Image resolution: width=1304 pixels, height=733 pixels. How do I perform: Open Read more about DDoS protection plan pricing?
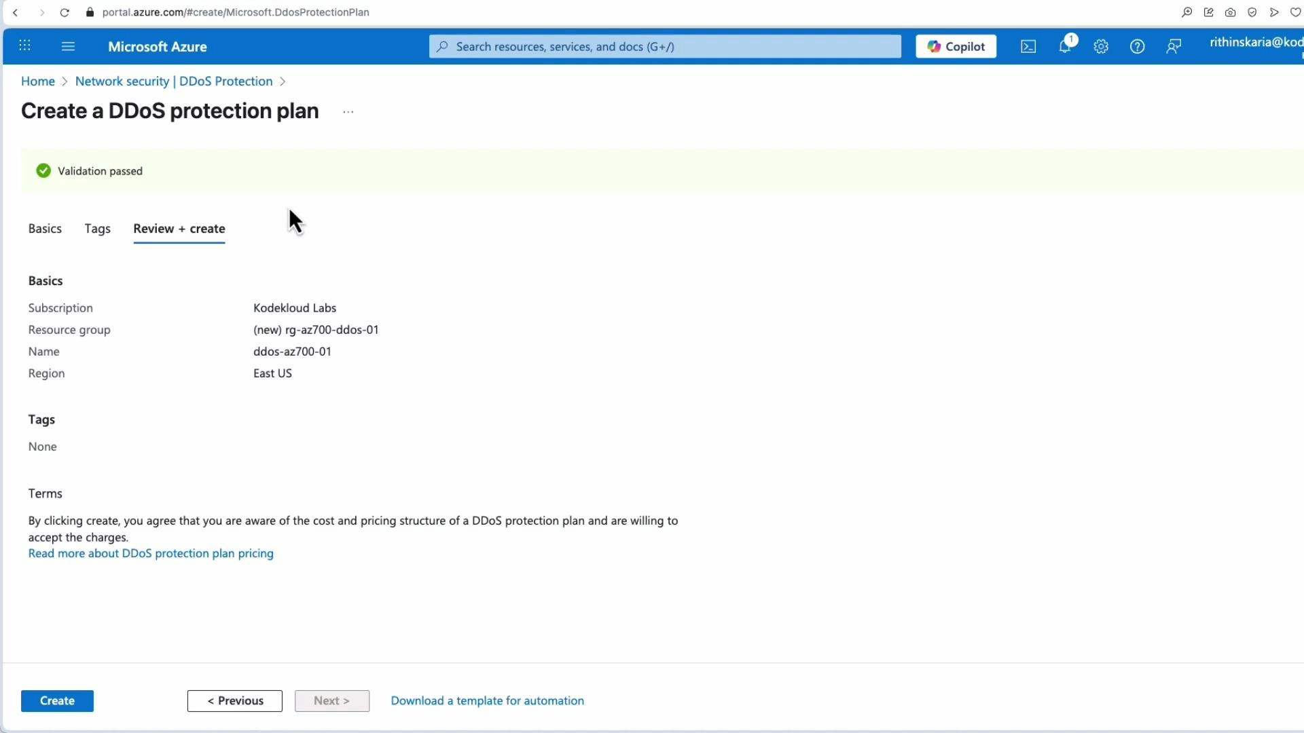150,553
